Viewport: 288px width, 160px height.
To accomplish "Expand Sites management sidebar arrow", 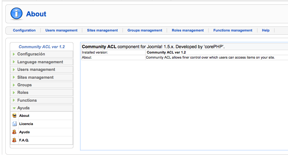I will [14, 77].
